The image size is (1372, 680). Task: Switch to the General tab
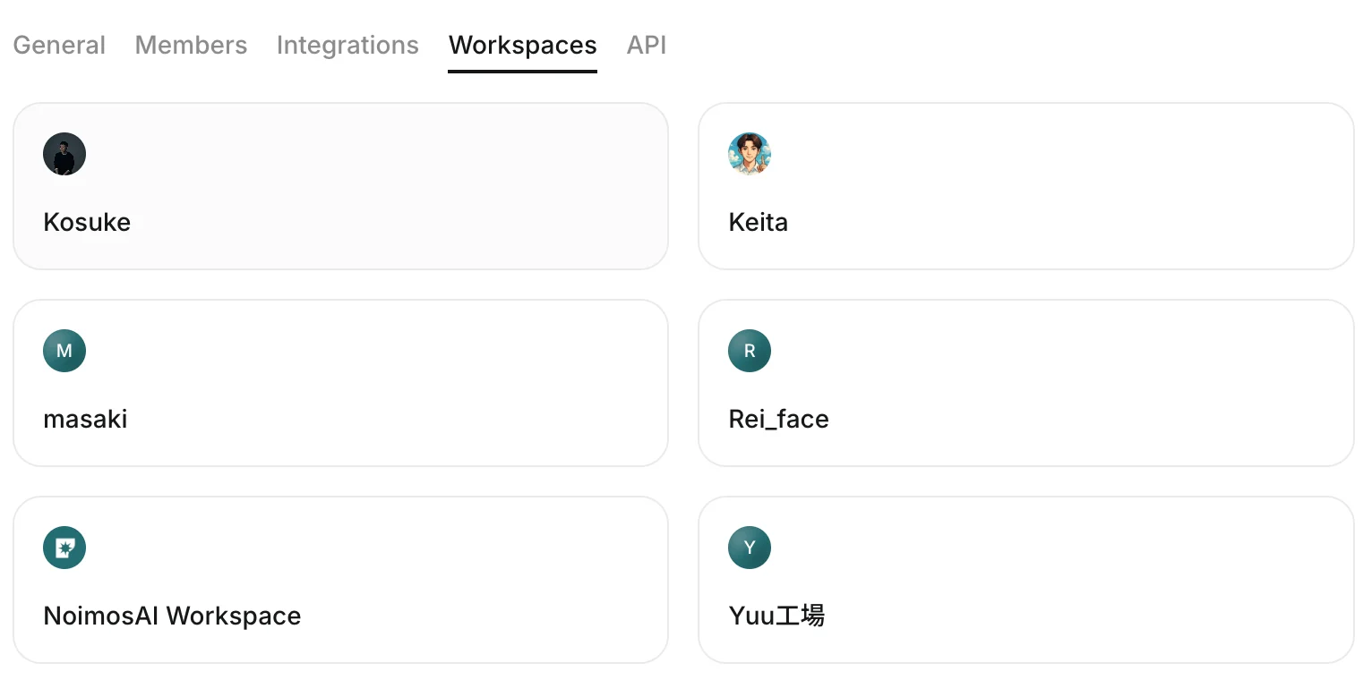point(59,45)
